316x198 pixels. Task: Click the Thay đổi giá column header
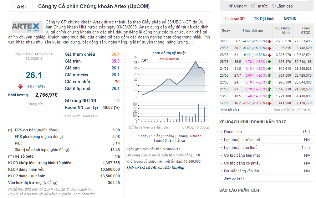click(x=252, y=30)
